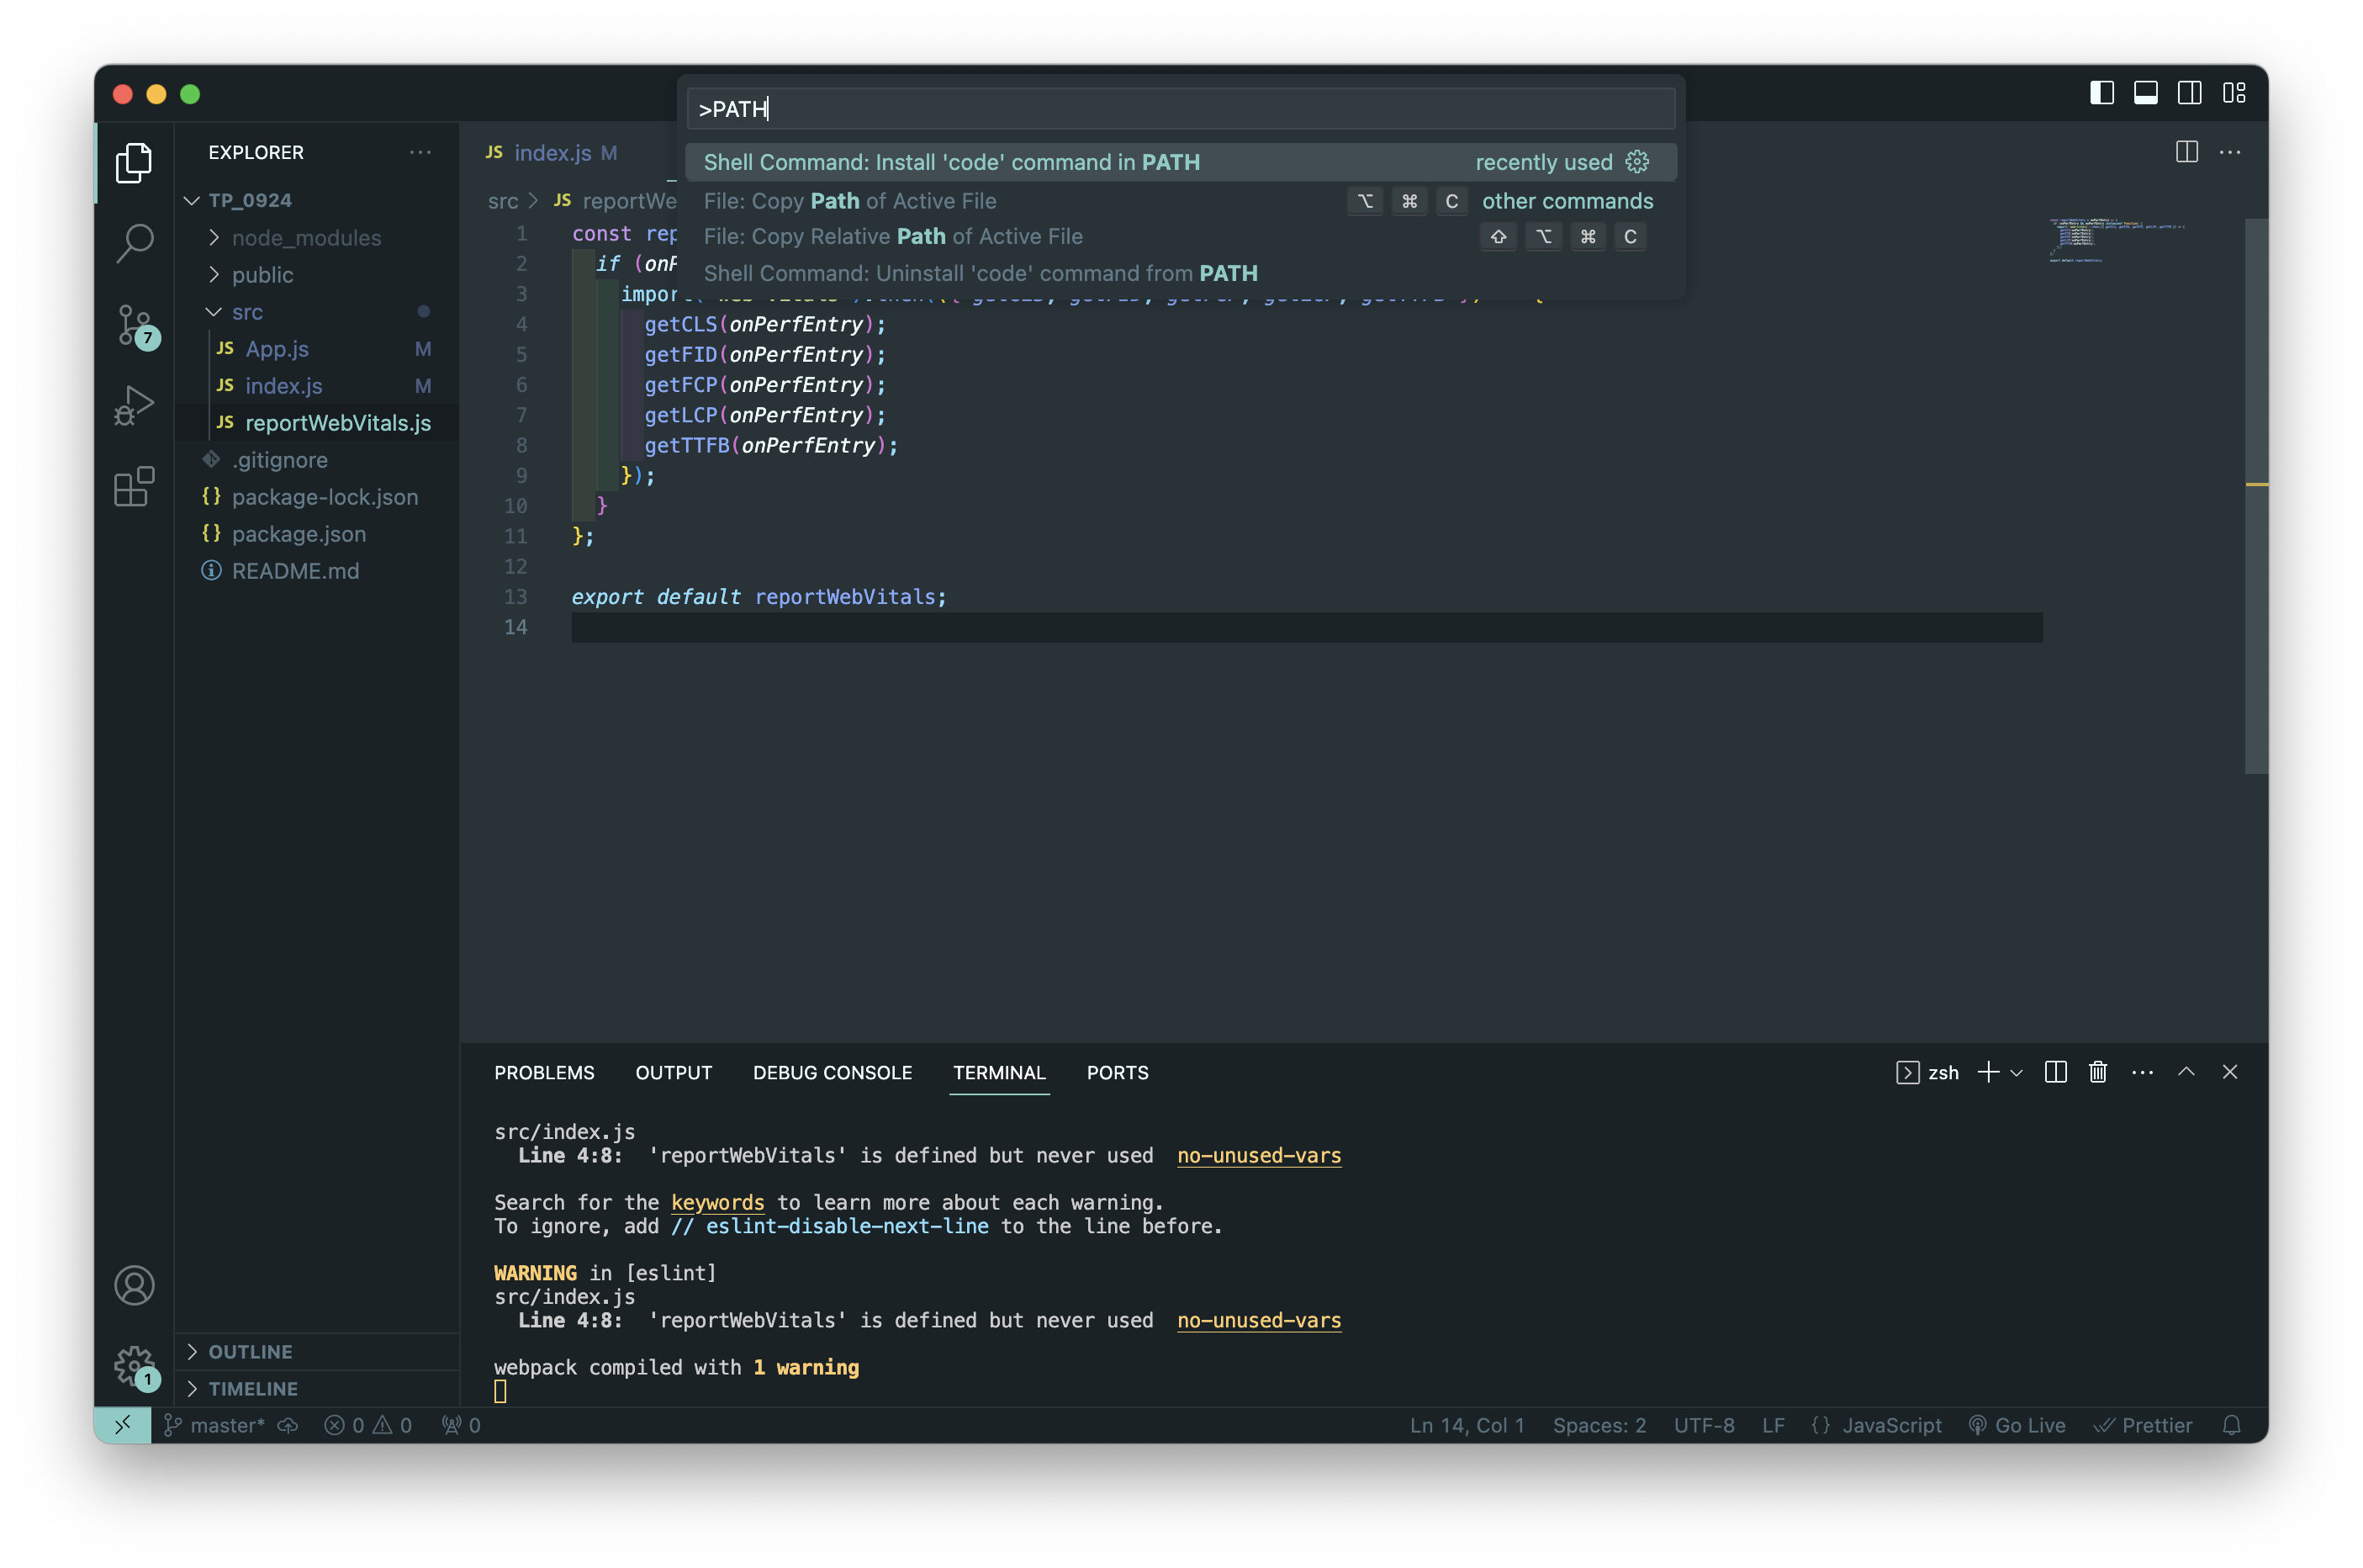Expand the TIMELINE section
The height and width of the screenshot is (1568, 2363).
(317, 1389)
